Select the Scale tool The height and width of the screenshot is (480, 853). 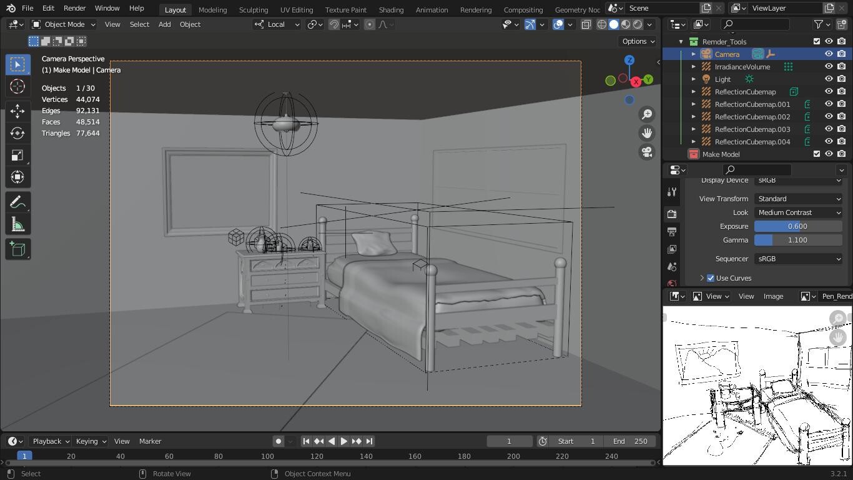click(x=17, y=156)
